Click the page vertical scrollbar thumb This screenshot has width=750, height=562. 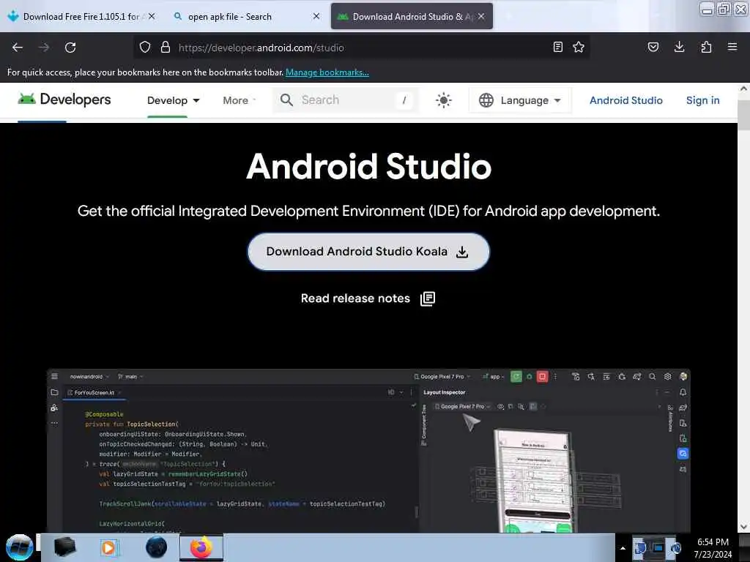[743, 115]
